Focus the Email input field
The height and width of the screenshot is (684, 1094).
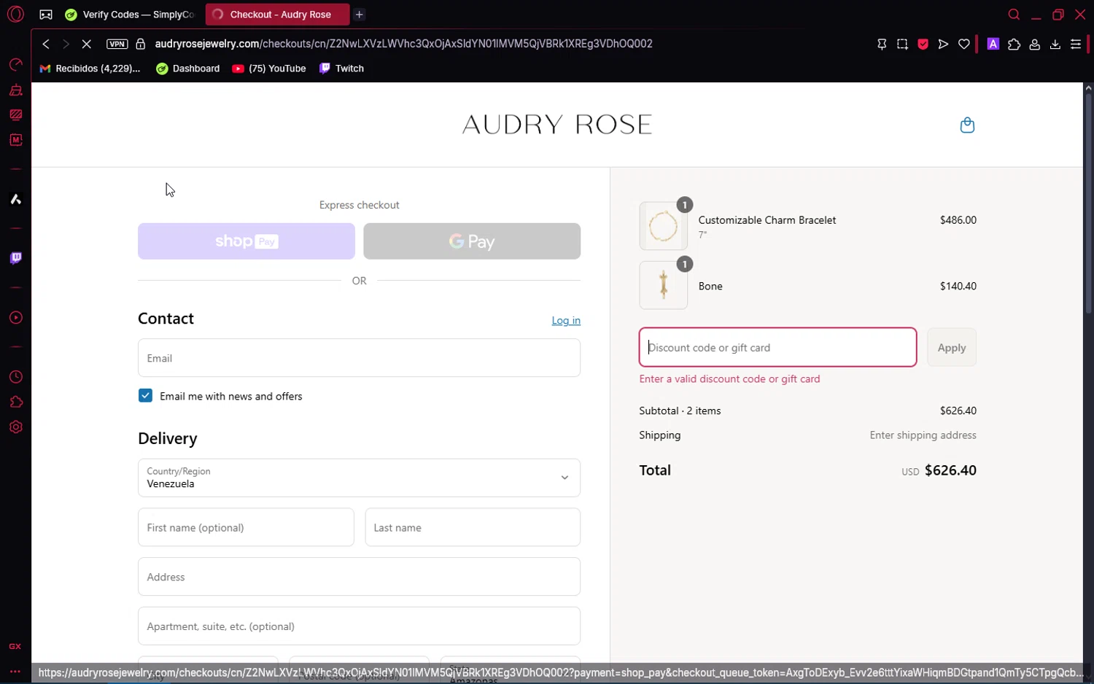click(359, 358)
